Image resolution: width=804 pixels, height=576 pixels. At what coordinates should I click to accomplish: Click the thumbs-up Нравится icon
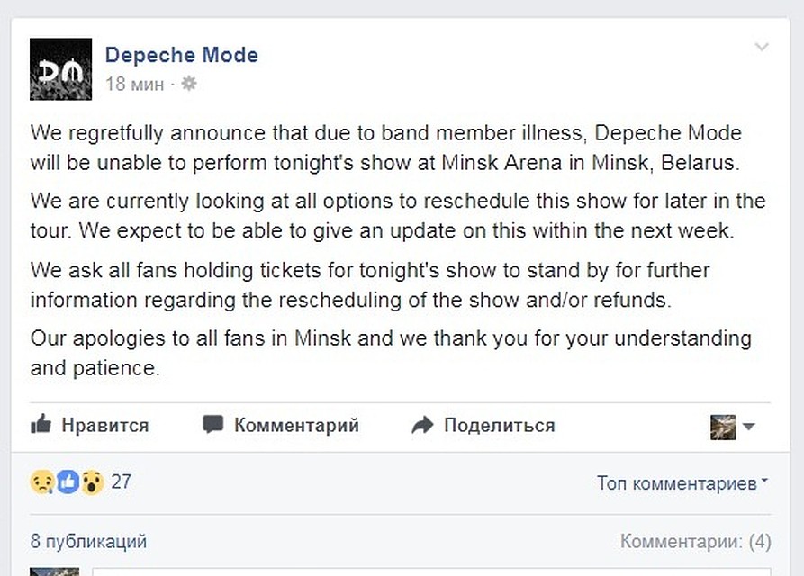[41, 424]
